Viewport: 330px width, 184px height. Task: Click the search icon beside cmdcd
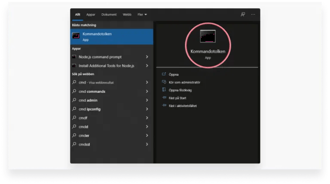(x=74, y=144)
